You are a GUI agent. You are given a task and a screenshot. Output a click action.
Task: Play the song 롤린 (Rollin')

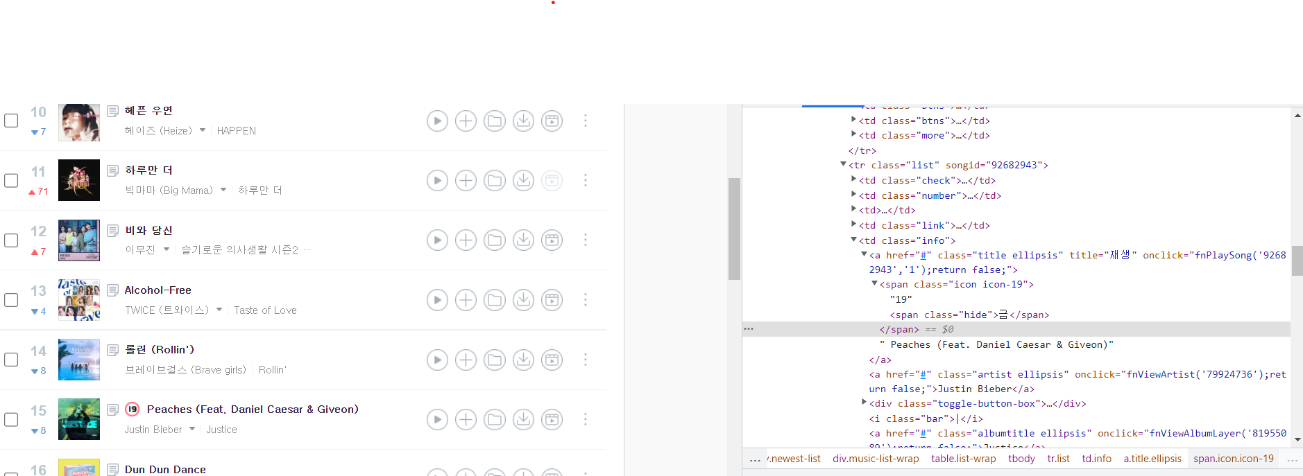[x=437, y=360]
